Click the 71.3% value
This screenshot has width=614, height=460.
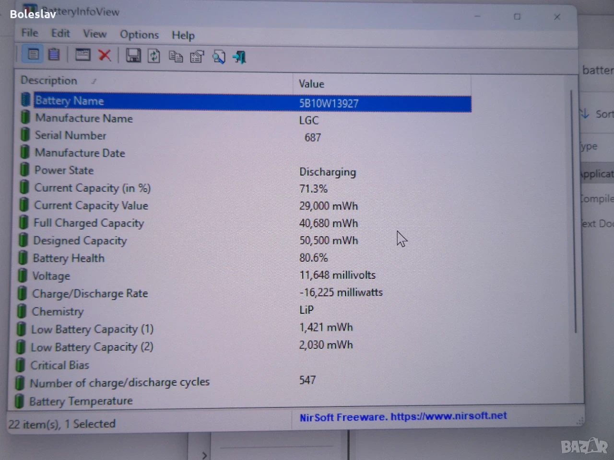(x=313, y=189)
